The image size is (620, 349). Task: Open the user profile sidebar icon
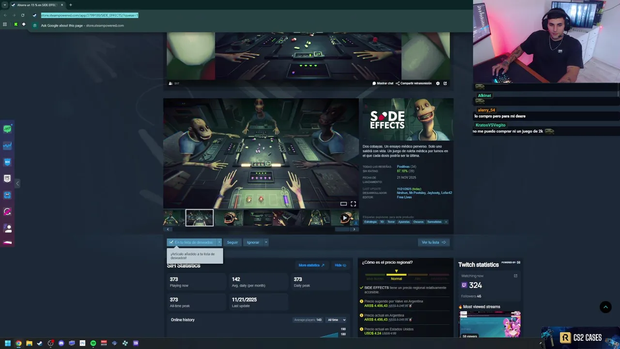pyautogui.click(x=7, y=228)
